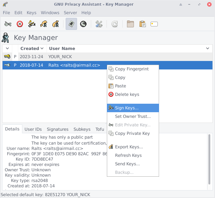Switch to the Subkeys tab
Viewport: 215px width, 198px height.
(82, 129)
